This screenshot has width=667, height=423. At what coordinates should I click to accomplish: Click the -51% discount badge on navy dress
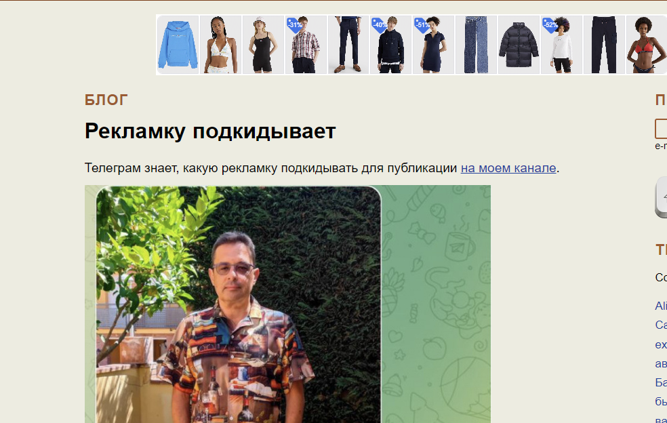(422, 24)
